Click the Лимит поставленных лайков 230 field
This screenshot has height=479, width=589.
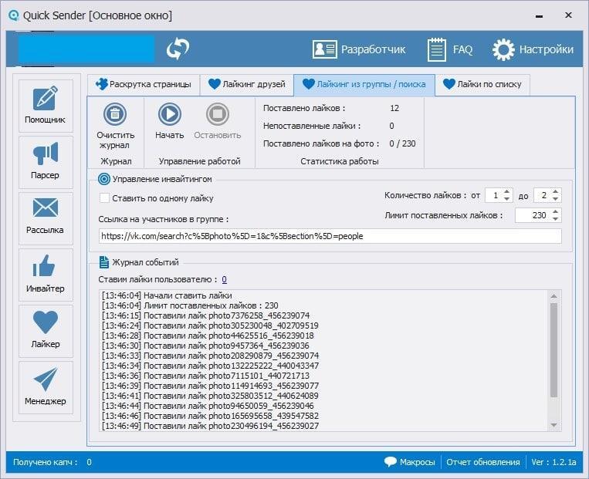click(x=533, y=215)
